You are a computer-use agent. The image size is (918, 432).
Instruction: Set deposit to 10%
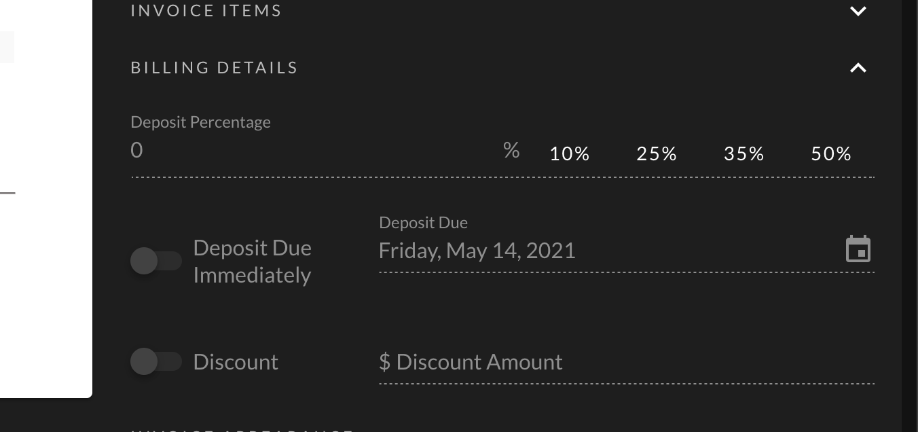tap(570, 154)
